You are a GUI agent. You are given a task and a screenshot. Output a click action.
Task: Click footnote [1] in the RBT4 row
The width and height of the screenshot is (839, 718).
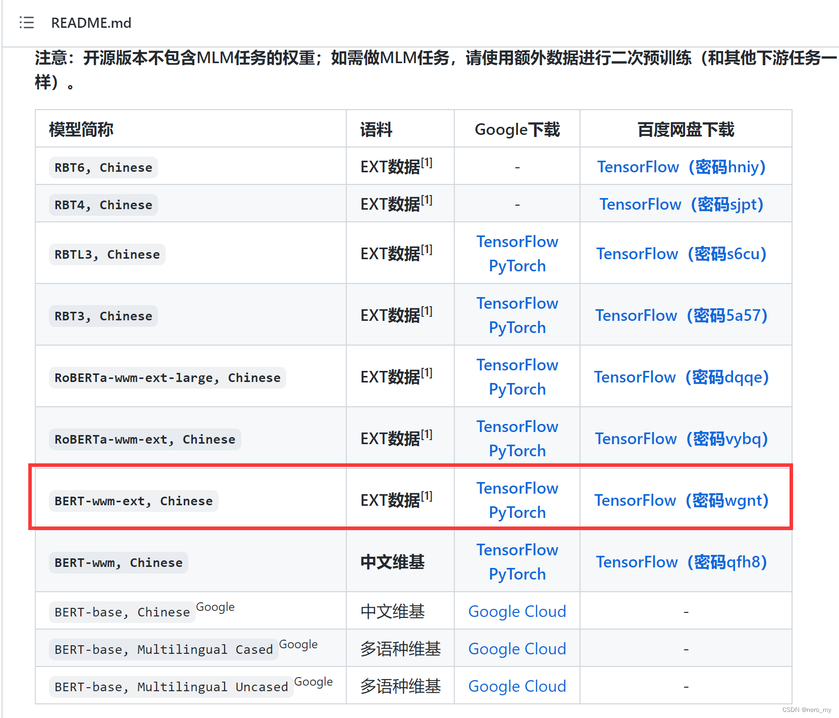coord(427,200)
